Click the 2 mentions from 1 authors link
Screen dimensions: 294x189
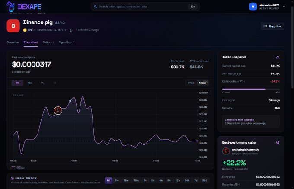(239, 120)
